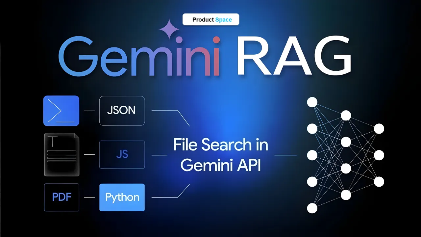Select the terminal script icon
The height and width of the screenshot is (237, 421).
tap(61, 111)
